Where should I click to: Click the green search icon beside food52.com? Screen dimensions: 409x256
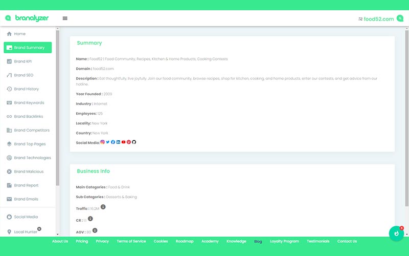[x=400, y=18]
